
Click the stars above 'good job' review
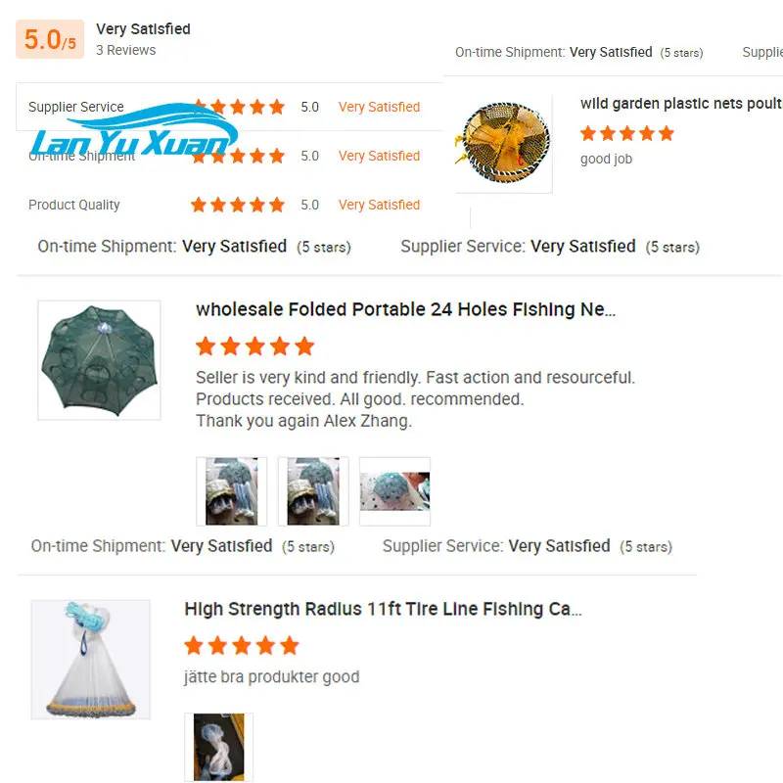tap(627, 133)
